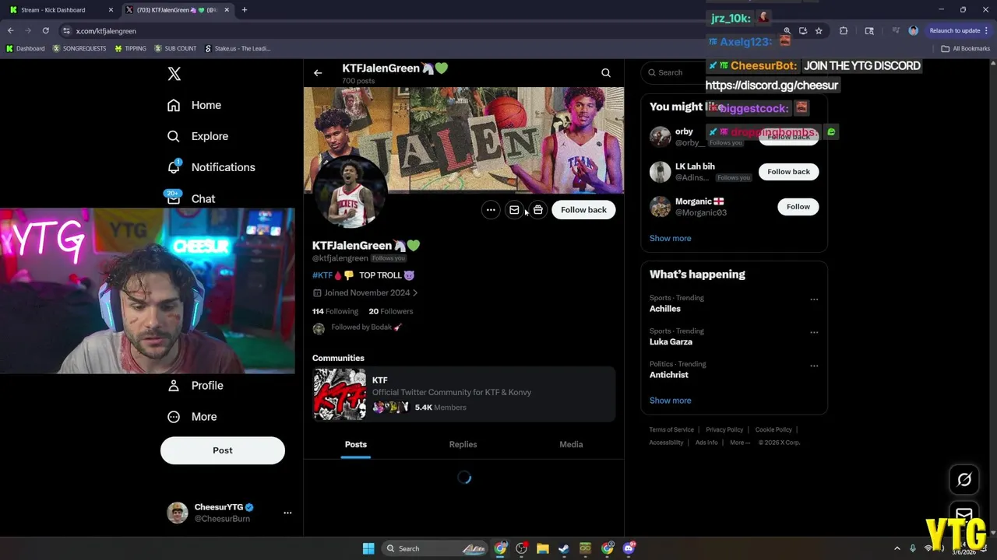997x560 pixels.
Task: Open KTFJalenGreen profile picture
Action: [x=351, y=193]
